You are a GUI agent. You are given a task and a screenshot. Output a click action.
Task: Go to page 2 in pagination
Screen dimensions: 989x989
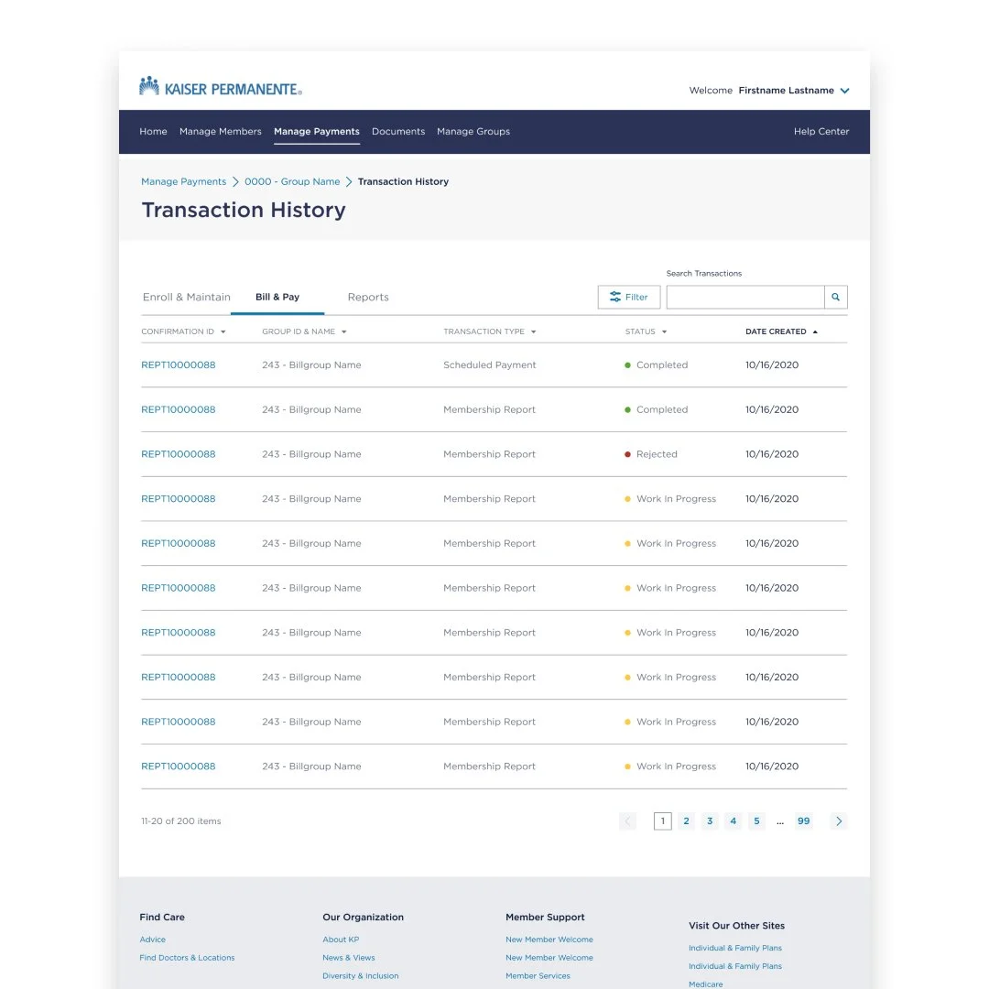[686, 821]
